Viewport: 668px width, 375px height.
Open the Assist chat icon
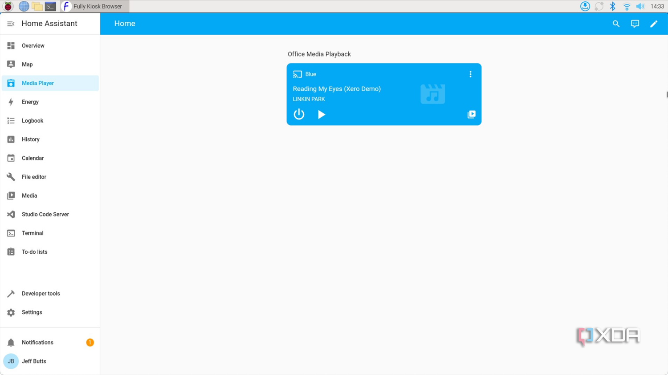point(635,24)
